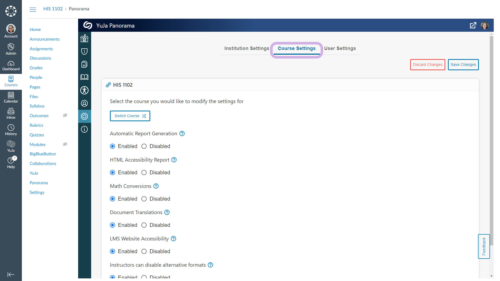Select Enabled for Document Translations

[113, 225]
